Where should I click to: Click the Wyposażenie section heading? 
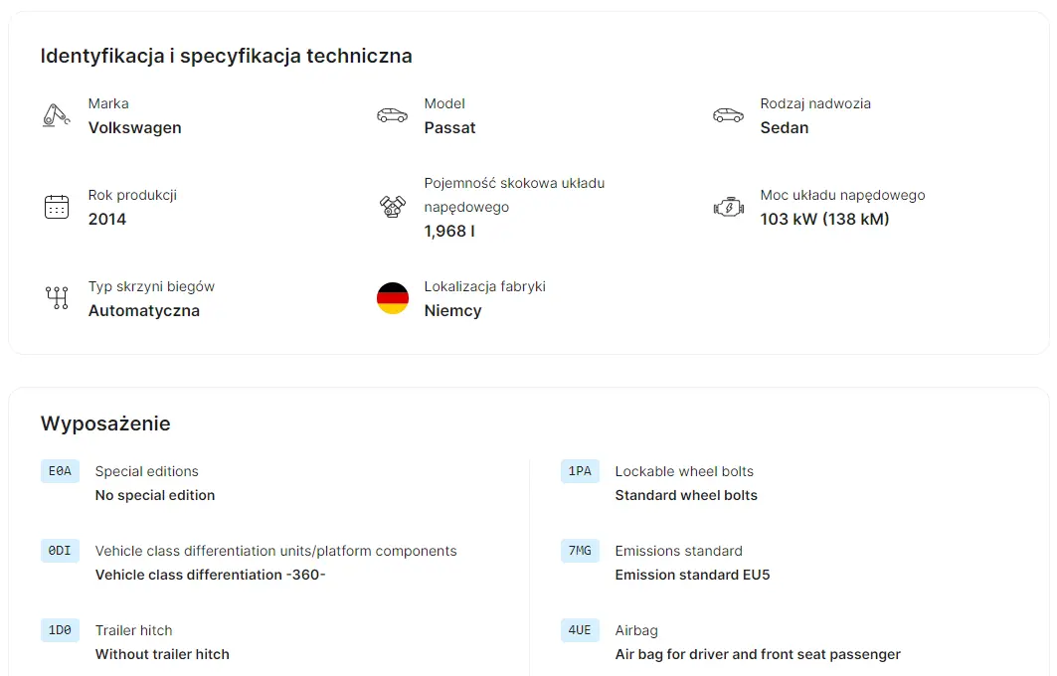(x=105, y=423)
